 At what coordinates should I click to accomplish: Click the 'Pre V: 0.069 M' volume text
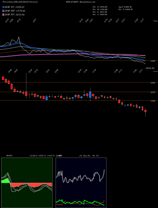tap(125, 9)
